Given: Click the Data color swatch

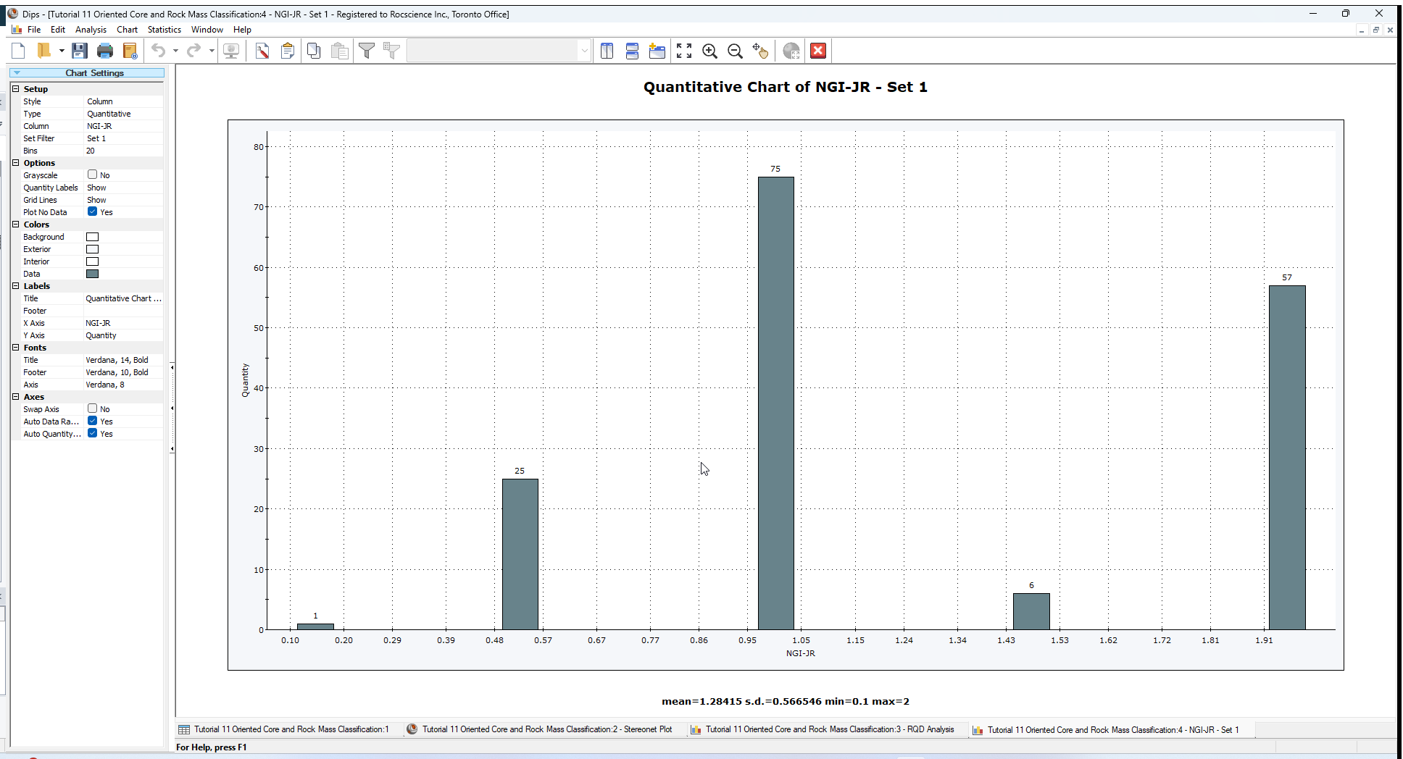Looking at the screenshot, I should click(93, 274).
